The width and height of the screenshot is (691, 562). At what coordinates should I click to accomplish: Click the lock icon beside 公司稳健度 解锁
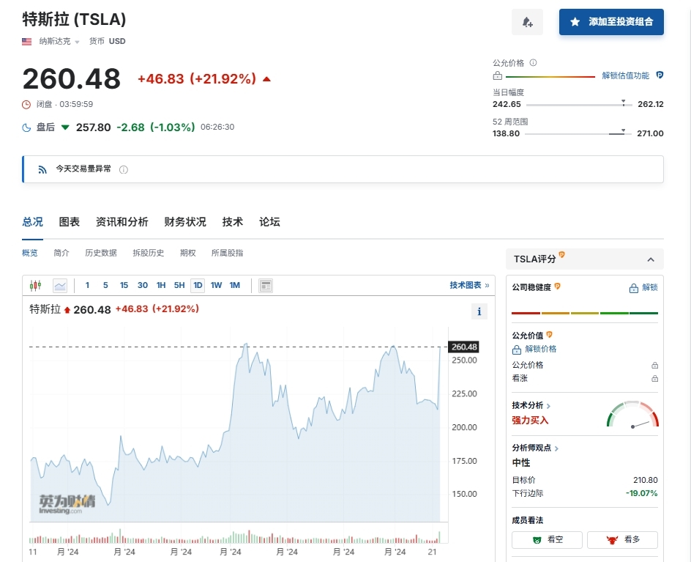633,288
